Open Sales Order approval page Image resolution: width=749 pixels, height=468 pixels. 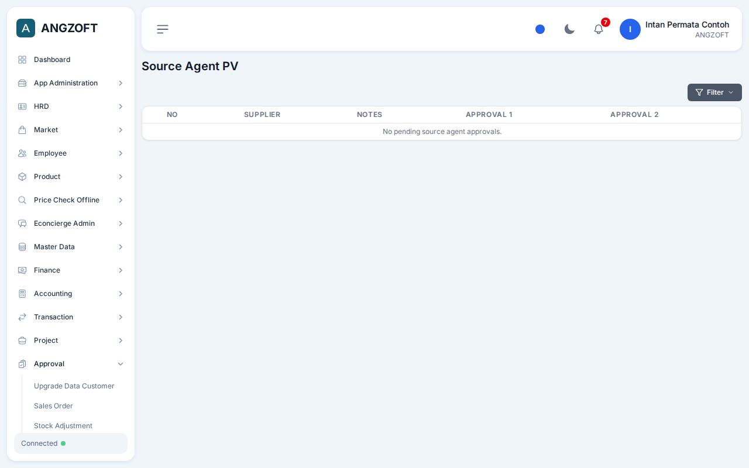pyautogui.click(x=53, y=406)
